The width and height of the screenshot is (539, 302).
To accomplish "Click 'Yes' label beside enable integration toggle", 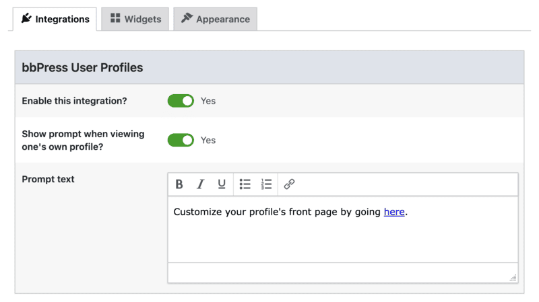I will (x=208, y=101).
